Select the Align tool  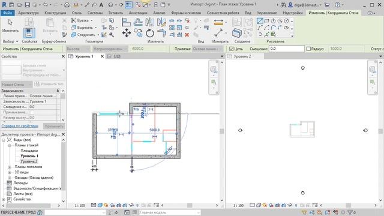click(126, 22)
